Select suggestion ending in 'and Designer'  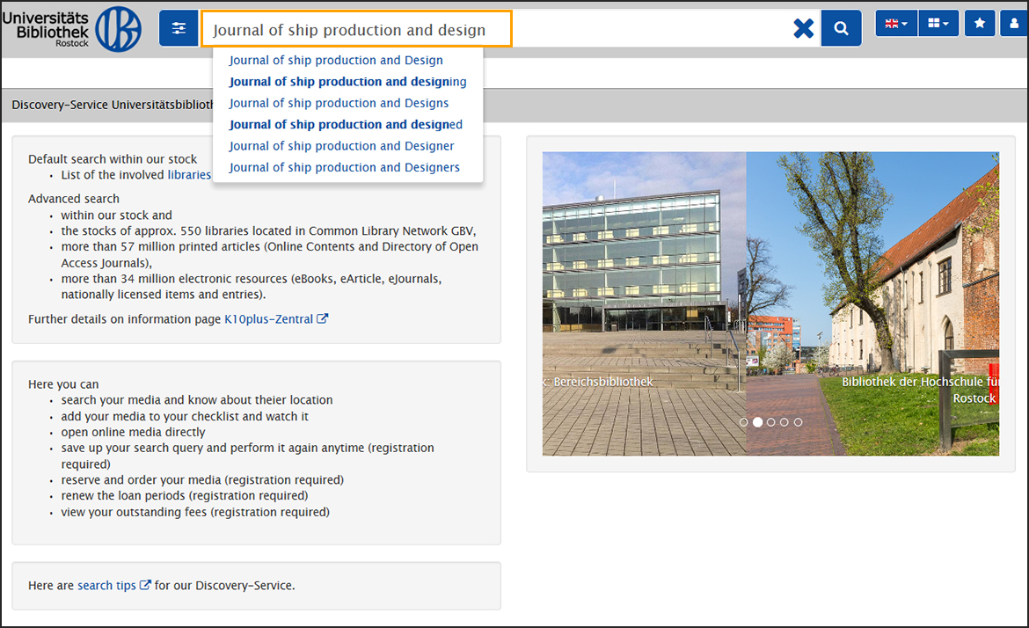point(341,146)
